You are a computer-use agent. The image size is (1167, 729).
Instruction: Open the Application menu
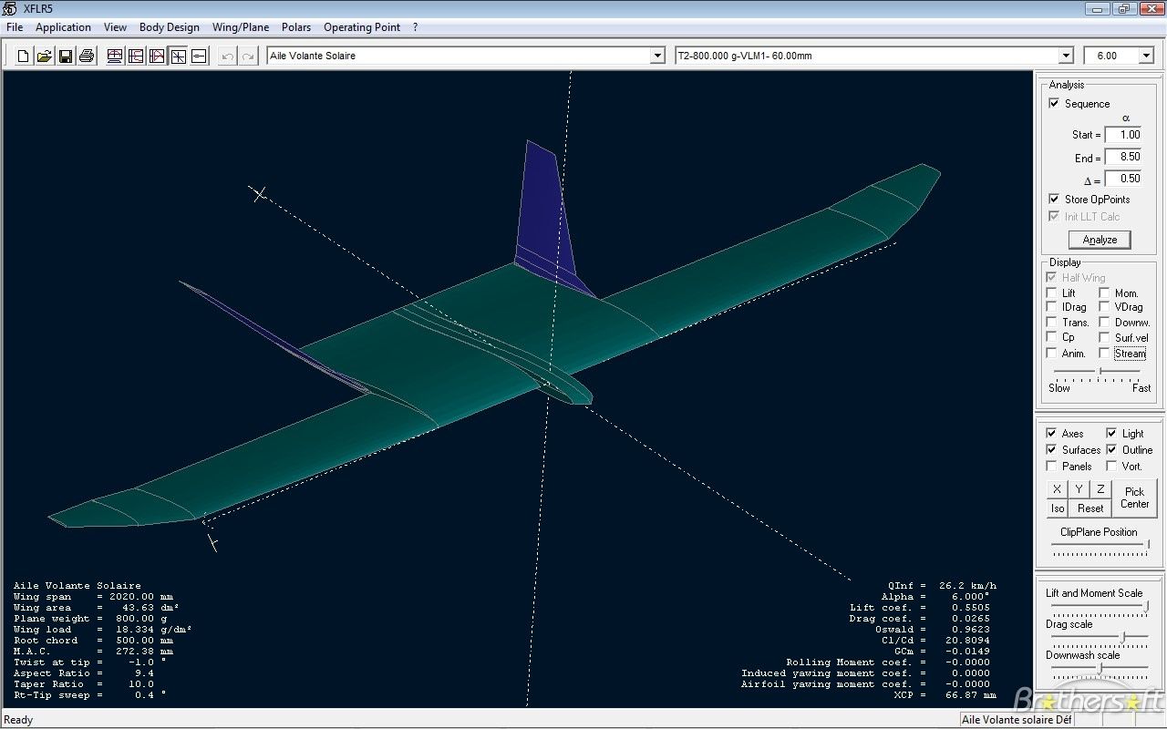[x=63, y=27]
